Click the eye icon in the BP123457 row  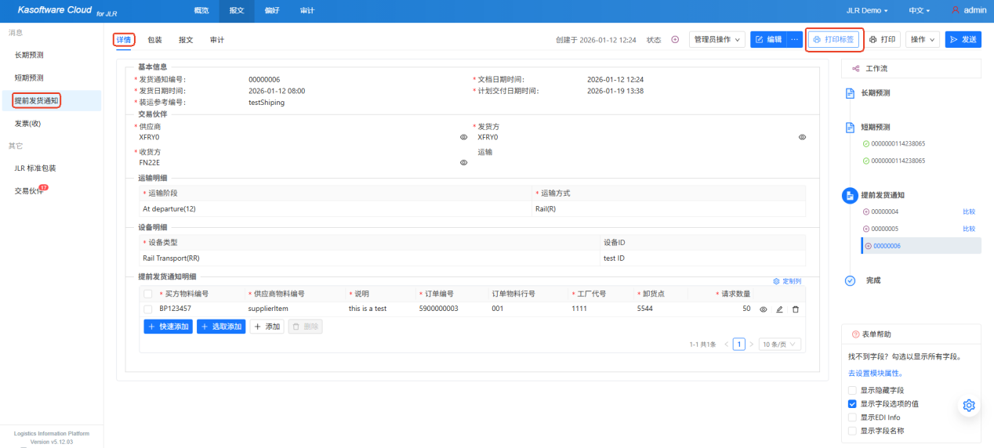pyautogui.click(x=764, y=309)
